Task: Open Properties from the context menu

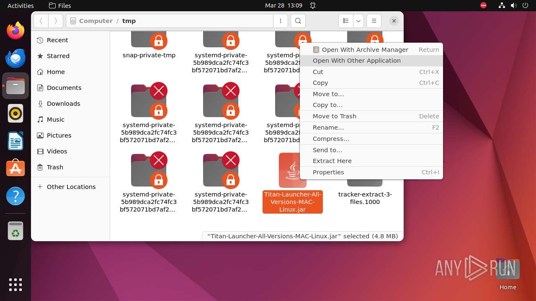Action: point(371,172)
